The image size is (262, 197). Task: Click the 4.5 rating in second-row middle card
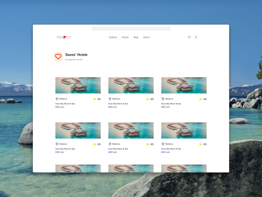[152, 144]
